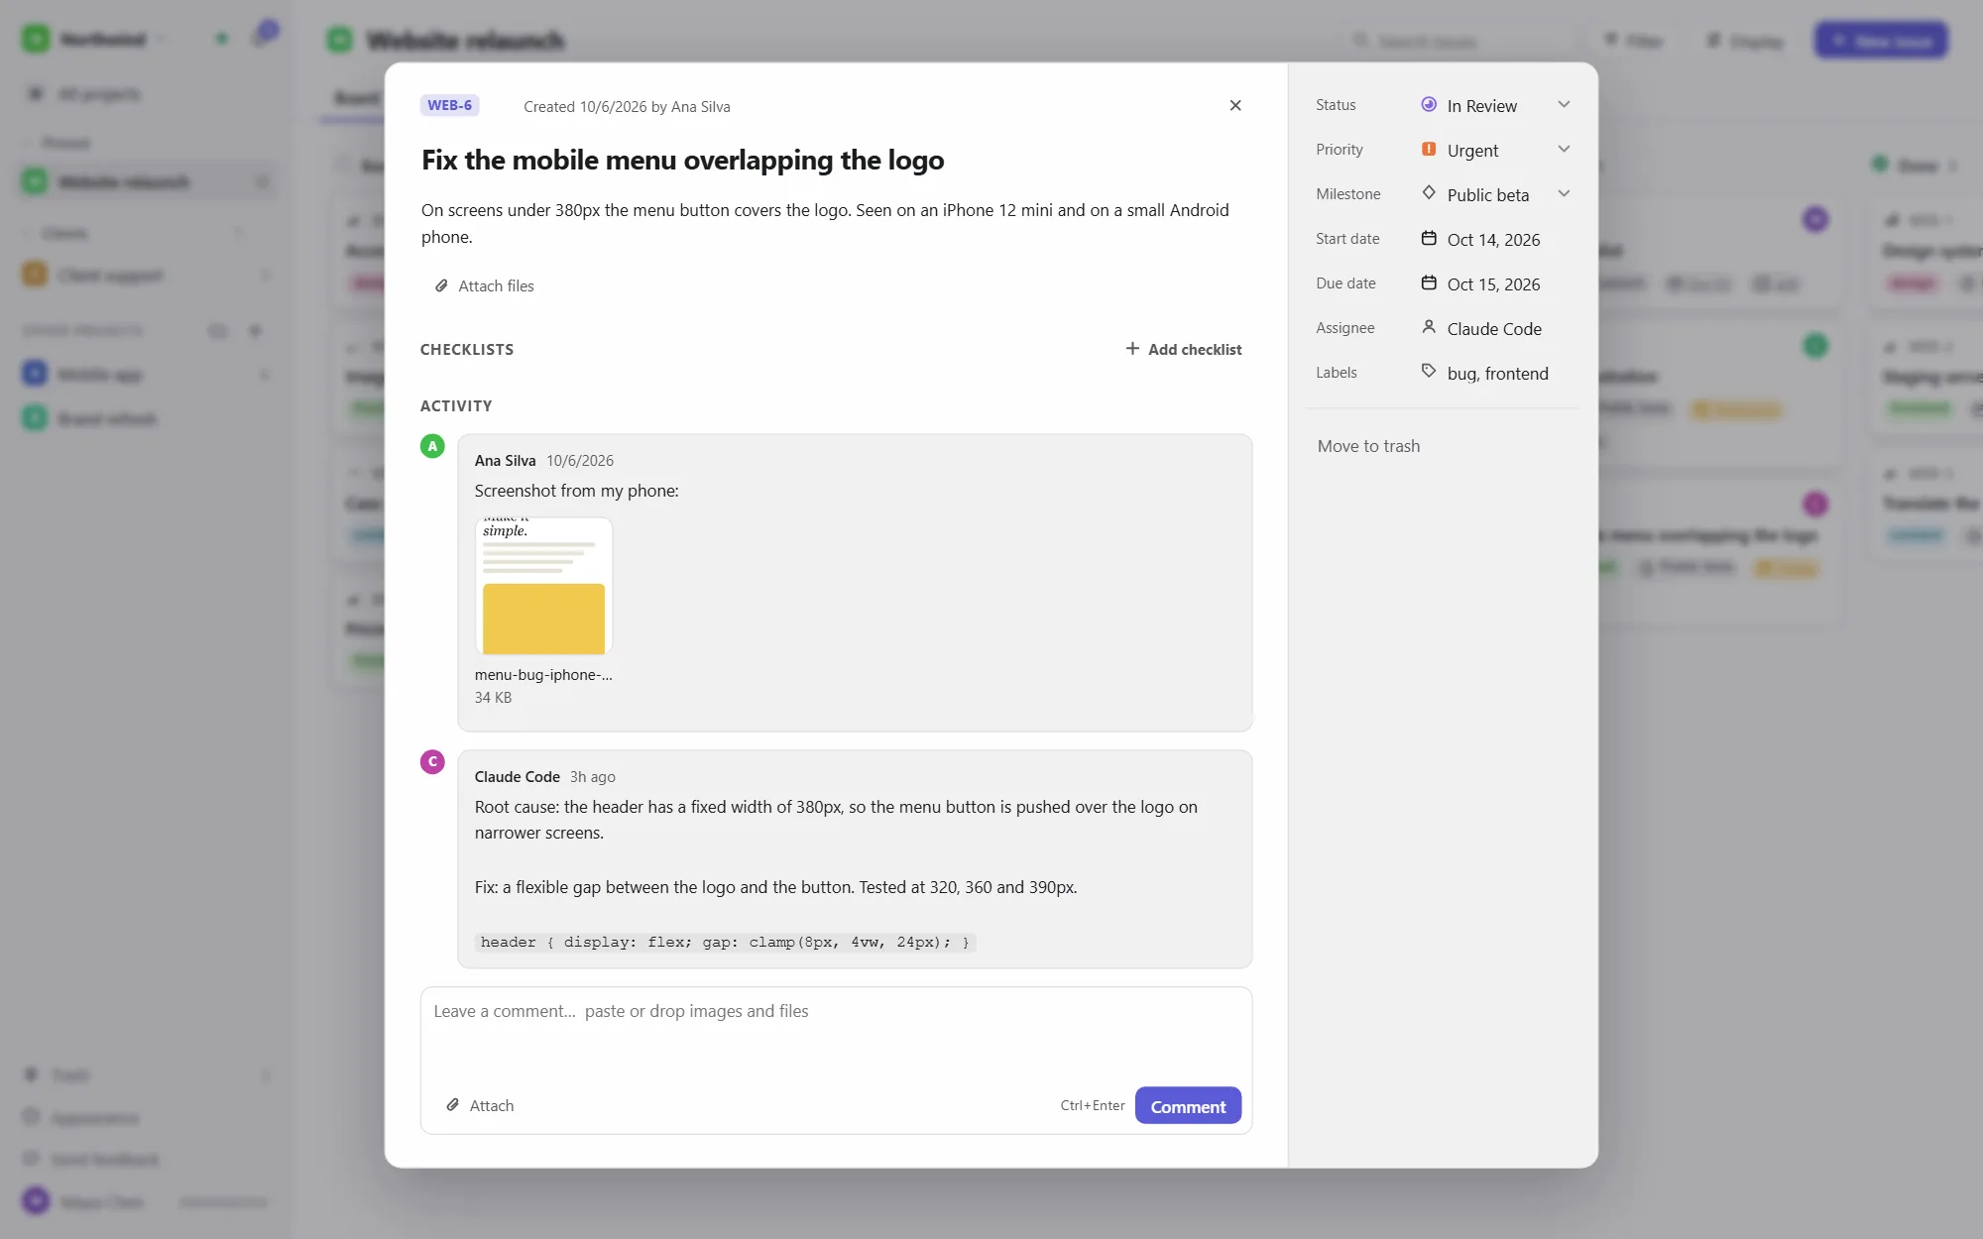This screenshot has height=1239, width=1983.
Task: Click the person icon beside Assignee
Action: point(1429,327)
